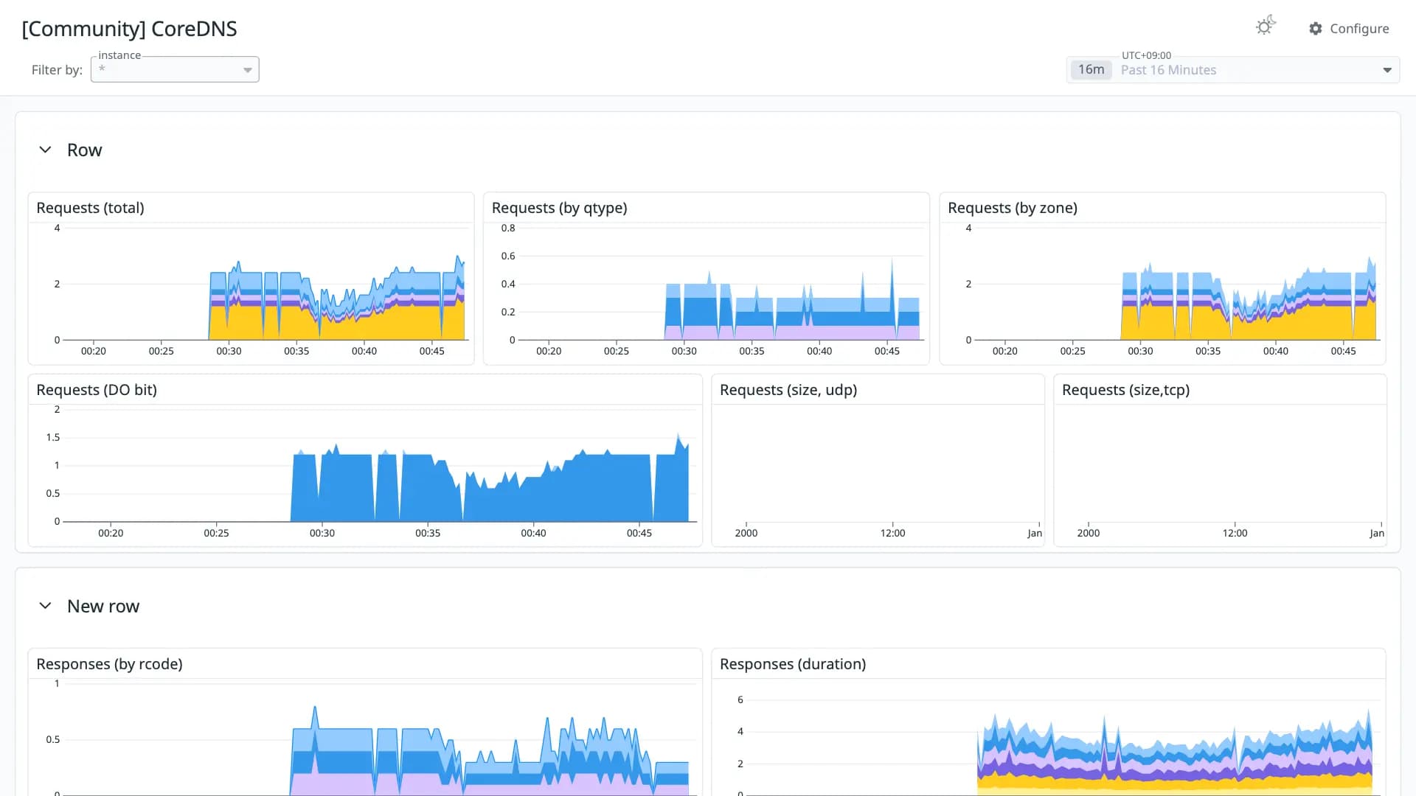Collapse the New row section chevron
The image size is (1416, 796).
[x=45, y=606]
